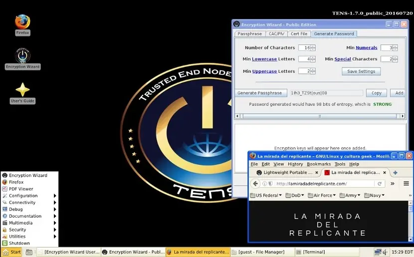Screen dimensions: 414x257
Task: Expand the Multimedia submenu arrow
Action: click(55, 223)
